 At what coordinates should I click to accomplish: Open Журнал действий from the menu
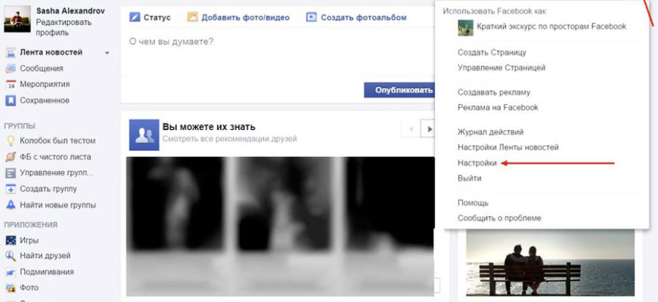pos(491,132)
